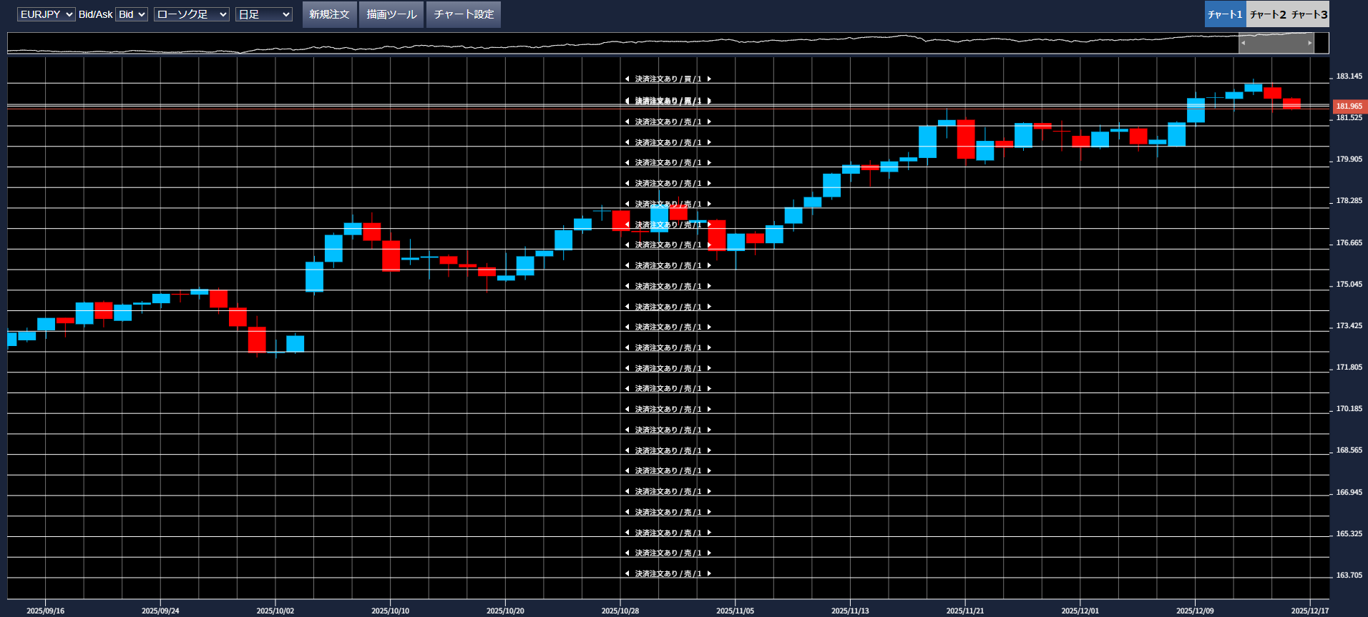This screenshot has width=1368, height=617.
Task: Open the 日足 timeframe dropdown
Action: (263, 14)
